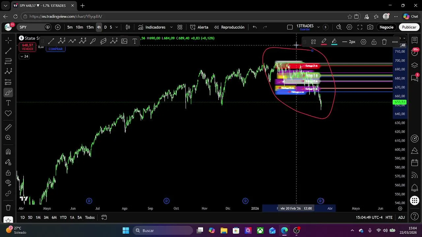Pick the arrow tool in floating favorites bar
Viewport: 422px width, 237px height.
tap(93, 41)
